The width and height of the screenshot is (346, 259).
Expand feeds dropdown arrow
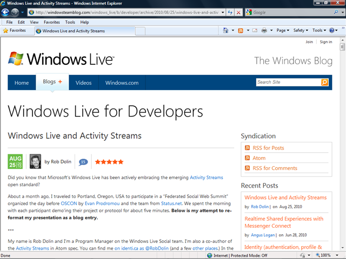[248, 30]
